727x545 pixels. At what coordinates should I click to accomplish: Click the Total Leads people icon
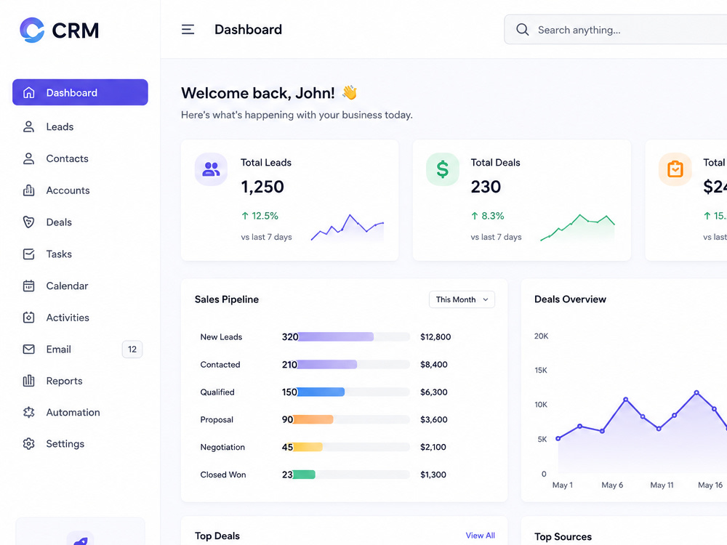pos(211,169)
